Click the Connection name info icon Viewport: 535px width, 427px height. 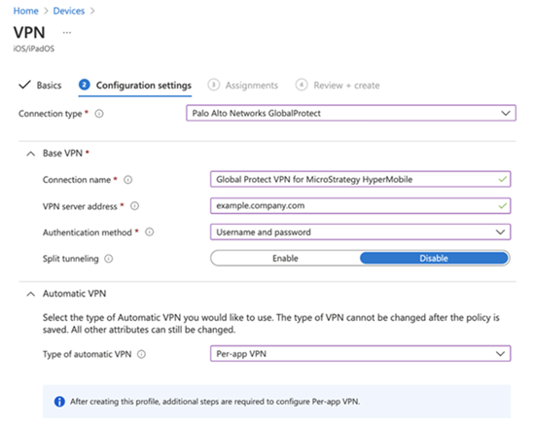click(x=128, y=180)
